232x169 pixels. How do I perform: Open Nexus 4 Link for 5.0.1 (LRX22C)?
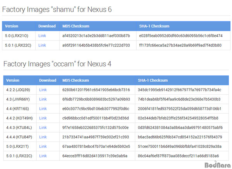click(x=43, y=156)
